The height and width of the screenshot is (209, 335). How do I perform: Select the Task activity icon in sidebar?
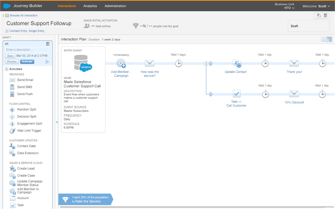(13, 205)
